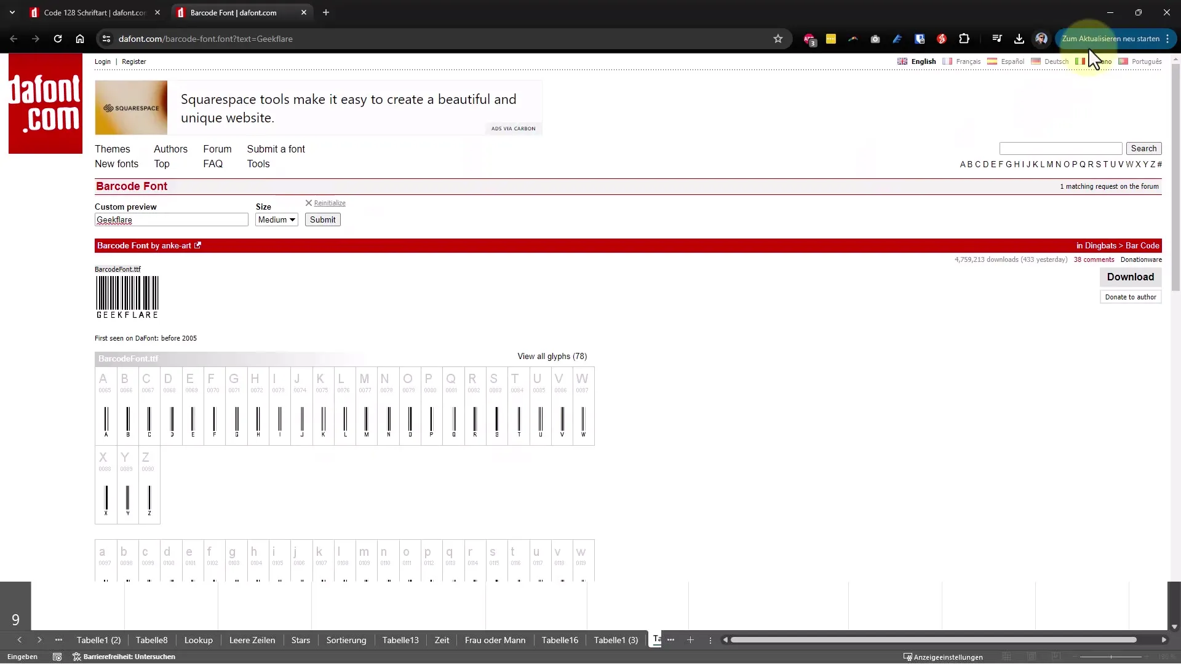Click the Submit button for preview text
This screenshot has height=664, width=1181.
[x=323, y=219]
